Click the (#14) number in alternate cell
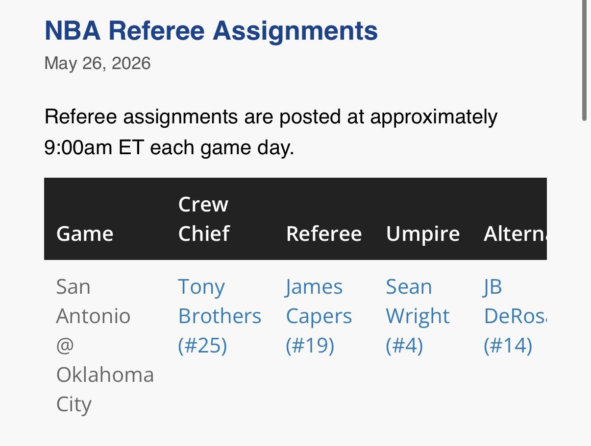Screen dimensions: 591x446 tap(508, 346)
